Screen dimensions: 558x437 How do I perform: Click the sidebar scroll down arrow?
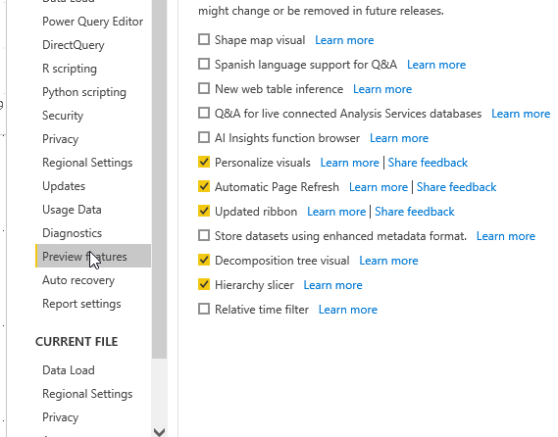pyautogui.click(x=159, y=432)
